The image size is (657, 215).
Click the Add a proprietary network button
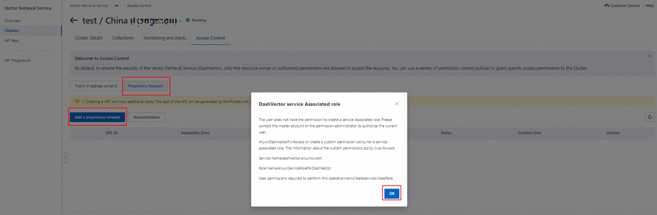tap(98, 117)
